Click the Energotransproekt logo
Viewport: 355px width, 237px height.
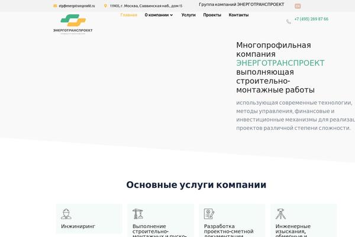73,24
